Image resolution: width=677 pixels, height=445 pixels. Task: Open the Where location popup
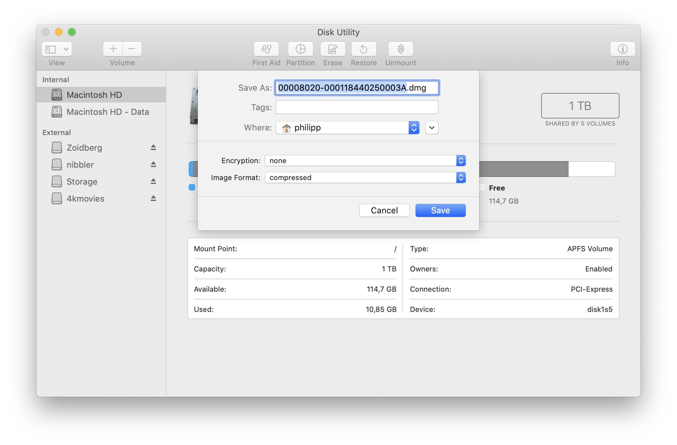click(348, 128)
